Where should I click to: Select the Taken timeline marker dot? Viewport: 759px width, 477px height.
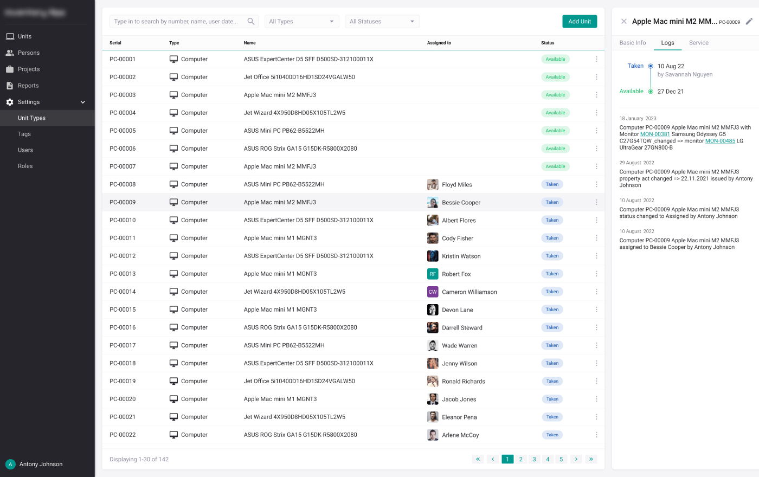click(651, 66)
